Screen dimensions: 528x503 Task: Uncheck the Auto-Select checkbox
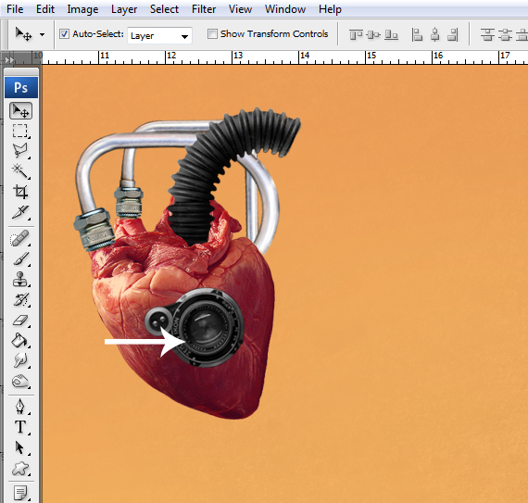pyautogui.click(x=64, y=34)
